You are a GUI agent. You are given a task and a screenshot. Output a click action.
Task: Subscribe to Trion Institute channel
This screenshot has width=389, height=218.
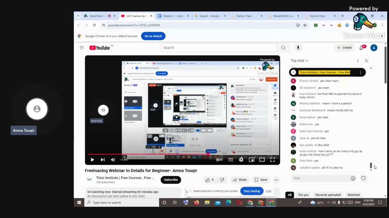(x=171, y=180)
